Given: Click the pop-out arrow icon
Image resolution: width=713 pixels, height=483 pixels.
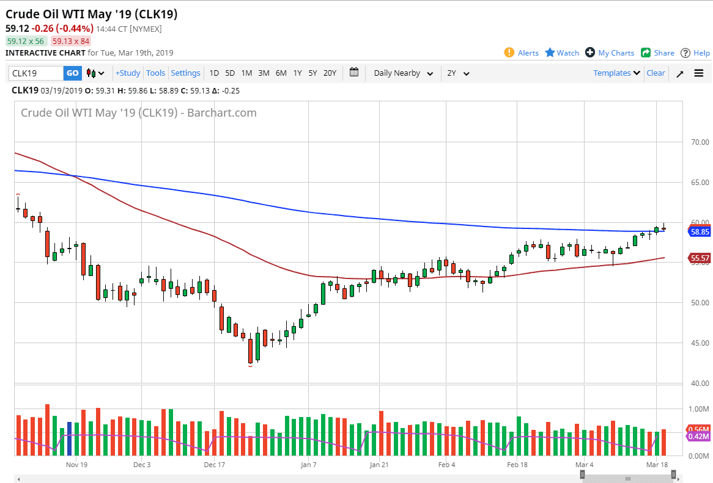Looking at the screenshot, I should tap(679, 73).
